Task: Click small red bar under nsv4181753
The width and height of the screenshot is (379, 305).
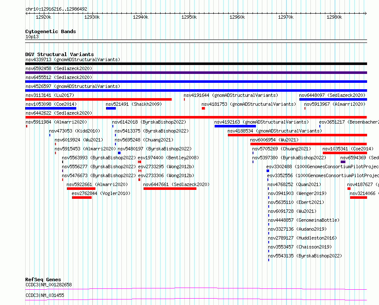Action: 203,108
